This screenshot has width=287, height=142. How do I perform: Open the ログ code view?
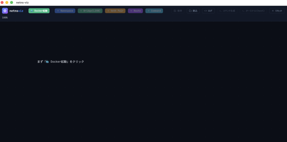pos(208,11)
